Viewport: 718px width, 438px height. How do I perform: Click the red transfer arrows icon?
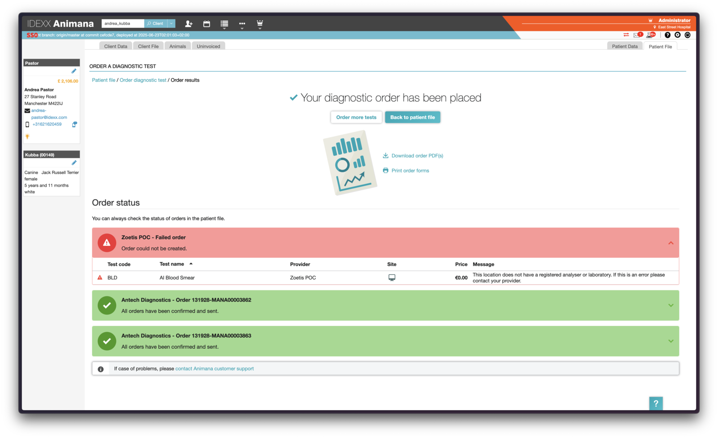pos(626,35)
